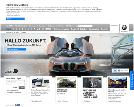This screenshot has height=107, width=134.
Task: Open Kontakt navigation item
Action: (105, 29)
